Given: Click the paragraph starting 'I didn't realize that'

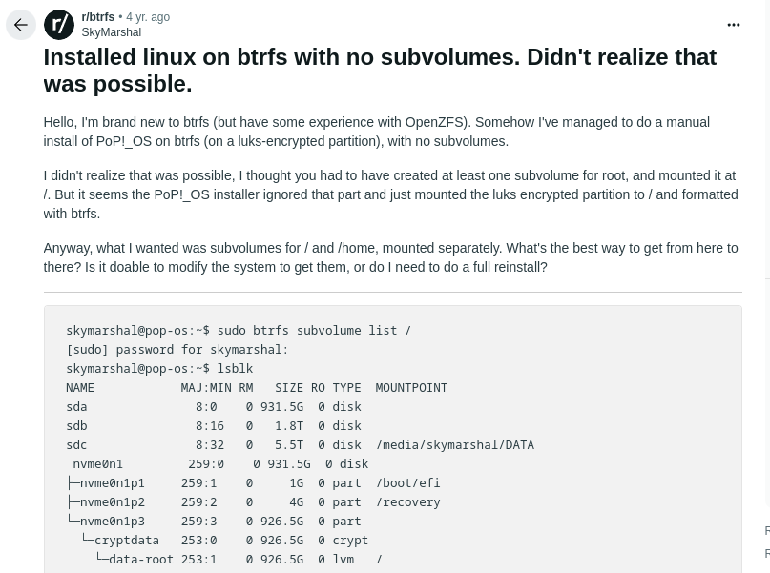Looking at the screenshot, I should pos(391,194).
